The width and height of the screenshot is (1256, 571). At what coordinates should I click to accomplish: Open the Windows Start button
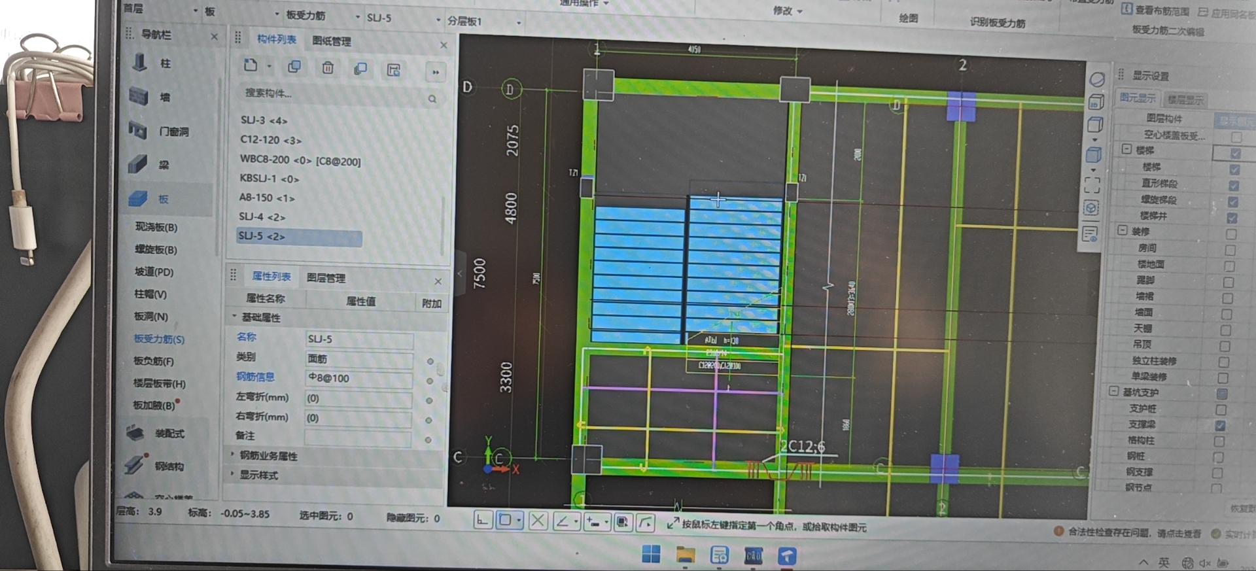point(651,554)
